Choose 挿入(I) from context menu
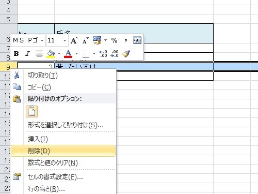258x194 pixels. point(63,139)
